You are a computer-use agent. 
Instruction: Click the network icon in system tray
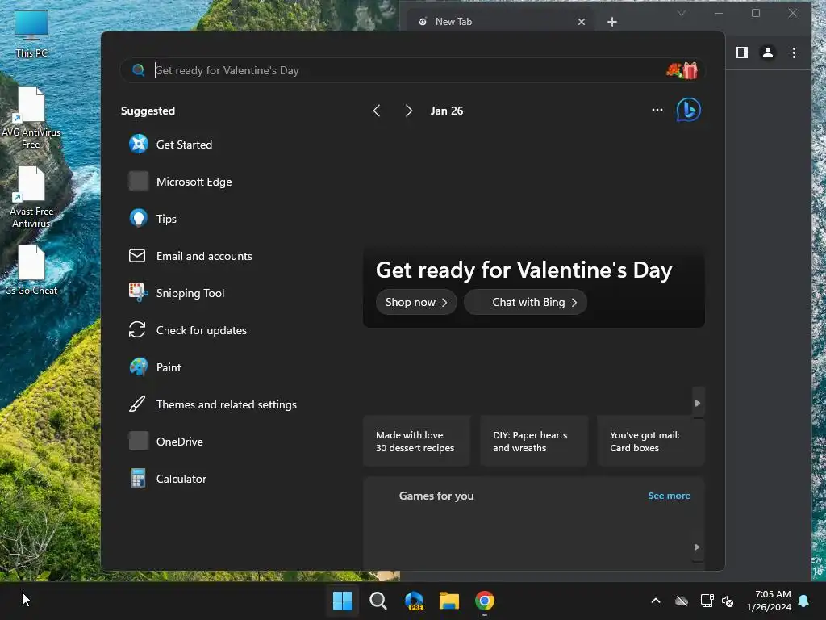click(707, 601)
